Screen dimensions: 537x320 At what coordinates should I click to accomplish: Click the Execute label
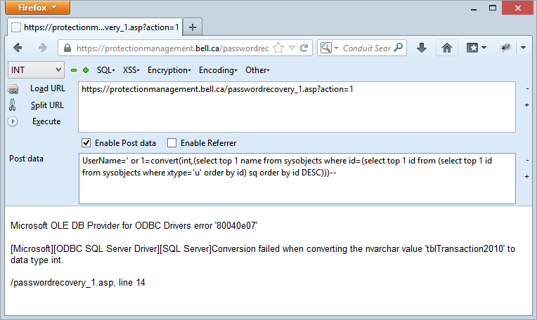coord(46,121)
